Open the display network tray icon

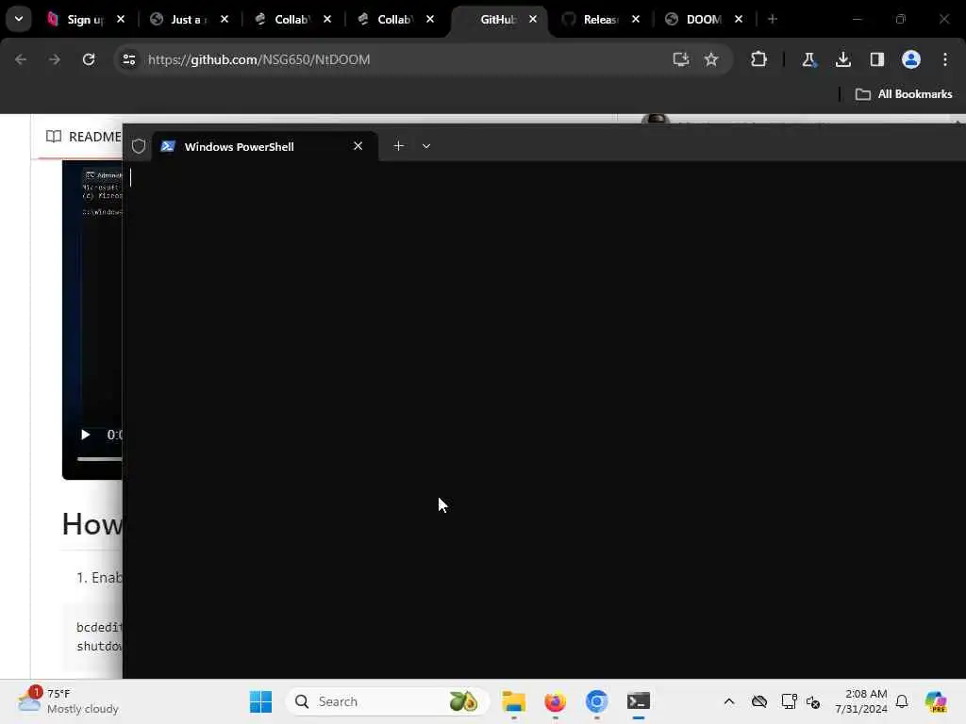coord(789,701)
